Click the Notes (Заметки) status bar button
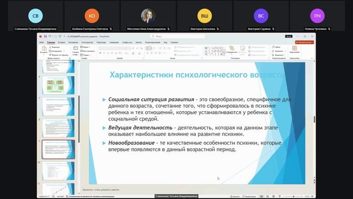 click(235, 197)
